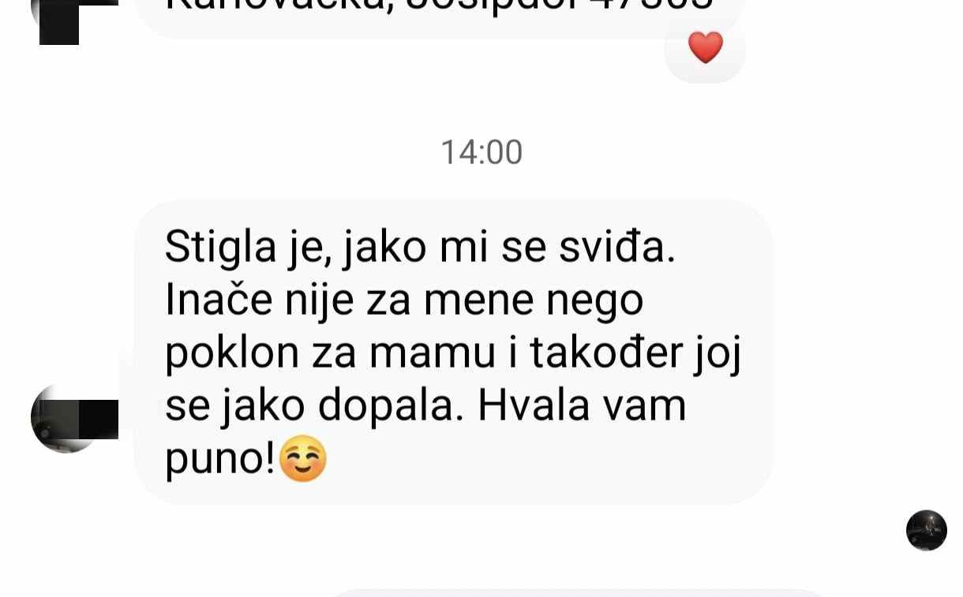This screenshot has height=597, width=963.
Task: Tap the red heart reaction
Action: tap(705, 47)
